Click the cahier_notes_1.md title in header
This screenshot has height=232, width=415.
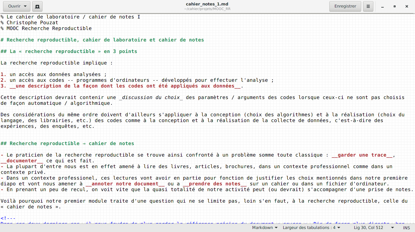[207, 4]
